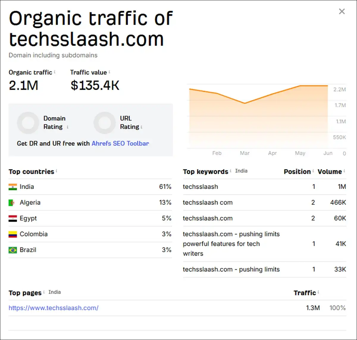Click the India label next to Top pages
357x340 pixels.
click(x=54, y=292)
